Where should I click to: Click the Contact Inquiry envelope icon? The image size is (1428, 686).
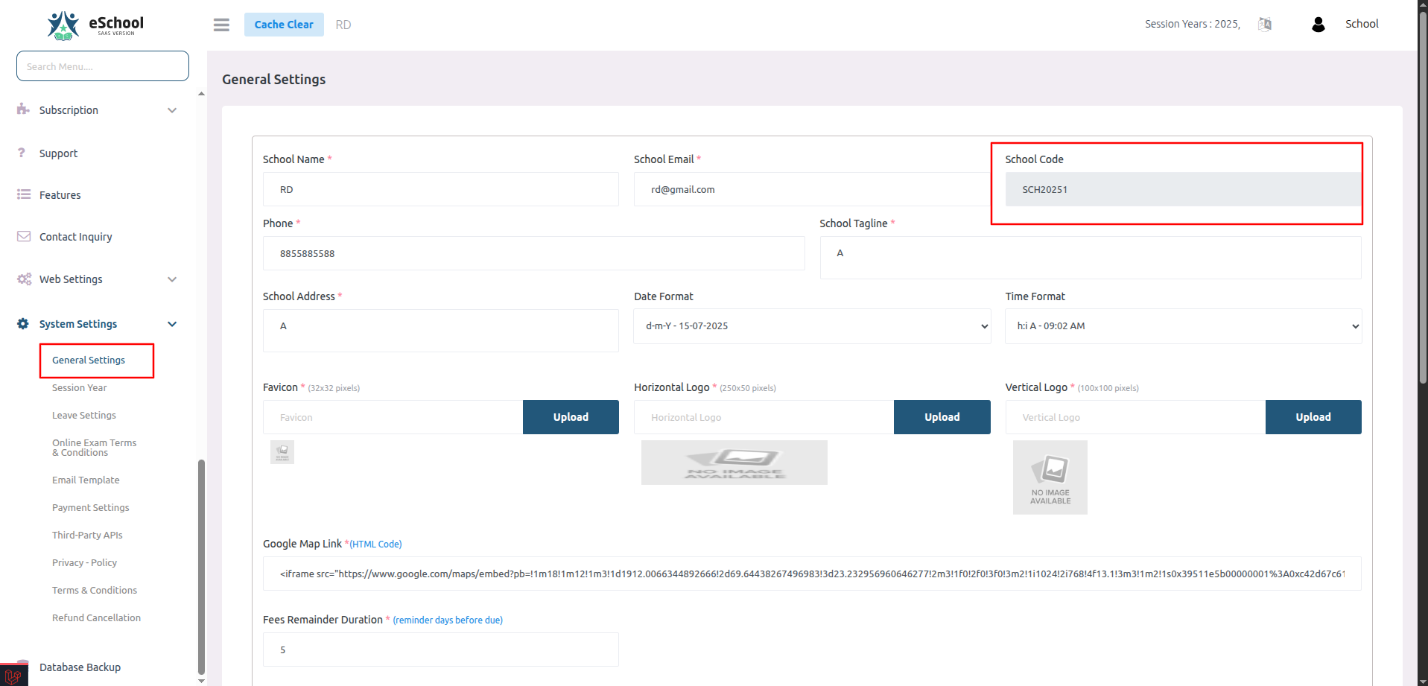(x=24, y=236)
